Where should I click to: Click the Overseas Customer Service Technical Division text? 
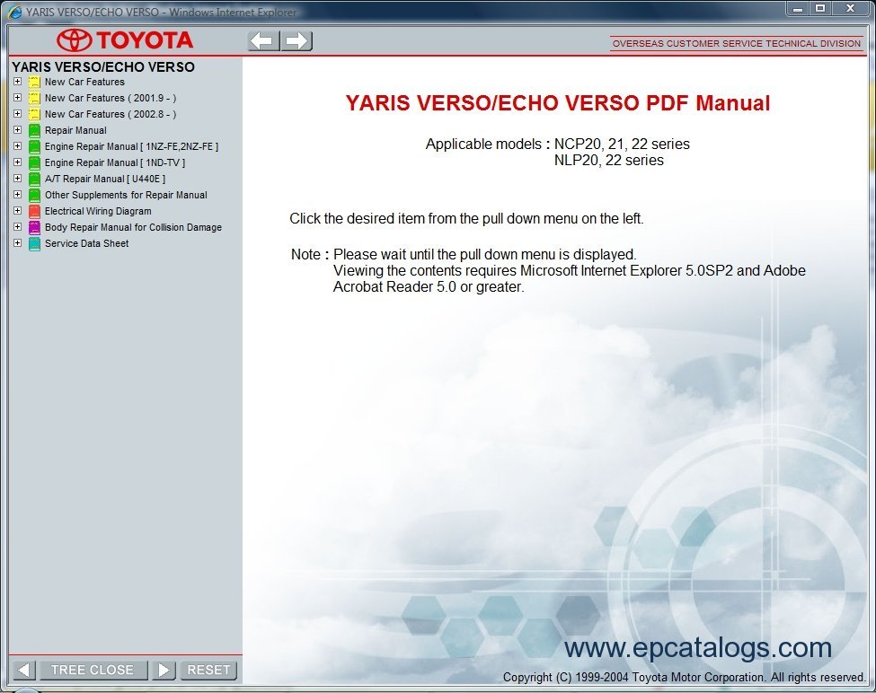tap(737, 43)
